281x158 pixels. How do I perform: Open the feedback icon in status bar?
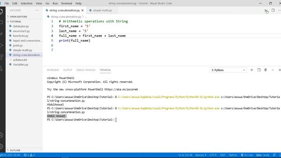[x=274, y=155]
